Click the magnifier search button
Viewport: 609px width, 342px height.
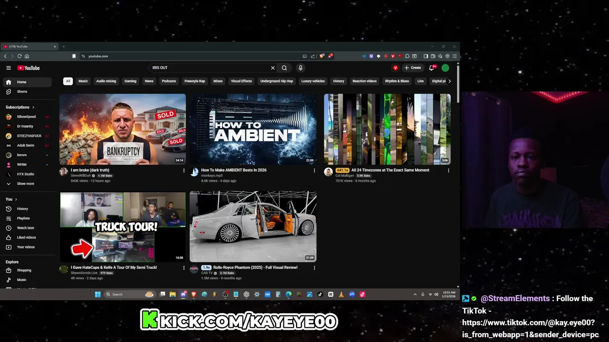pyautogui.click(x=285, y=68)
